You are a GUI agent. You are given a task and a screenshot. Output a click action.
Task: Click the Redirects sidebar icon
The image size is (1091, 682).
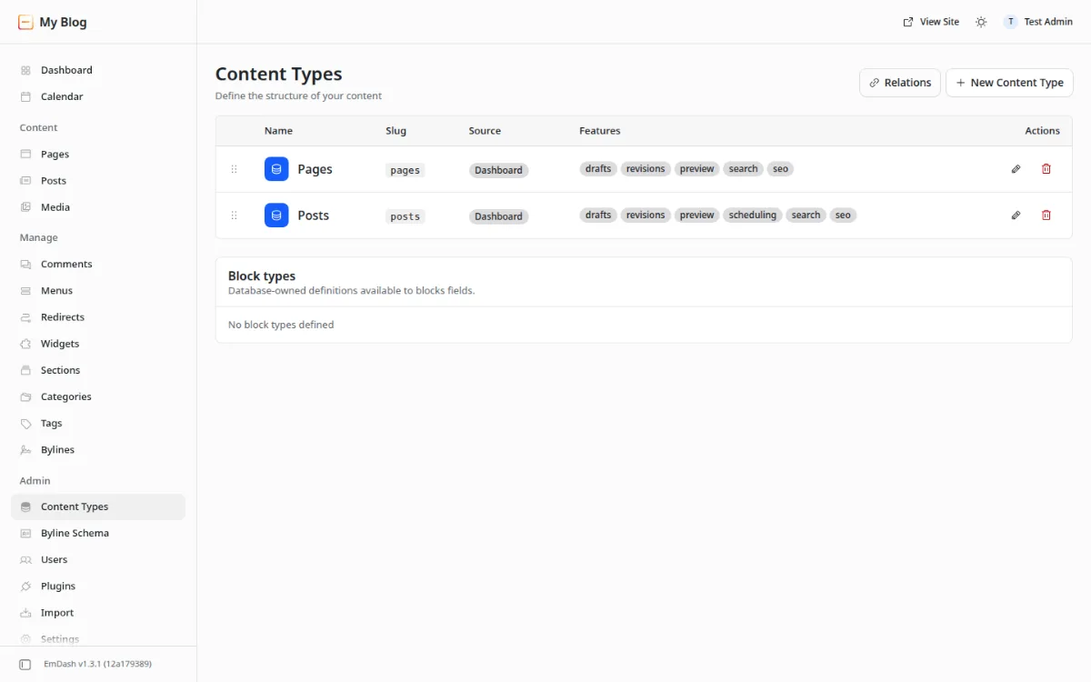tap(25, 317)
